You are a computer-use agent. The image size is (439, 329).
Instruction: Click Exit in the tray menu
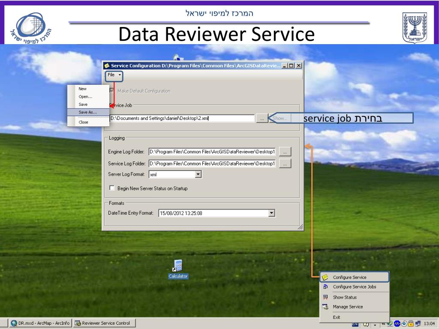[x=354, y=317]
